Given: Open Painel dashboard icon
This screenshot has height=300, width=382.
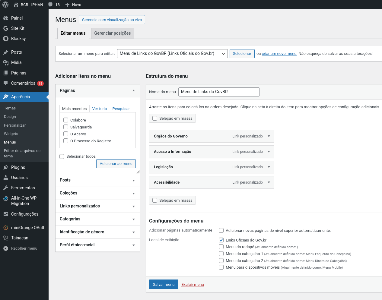Looking at the screenshot, I should pyautogui.click(x=6, y=18).
